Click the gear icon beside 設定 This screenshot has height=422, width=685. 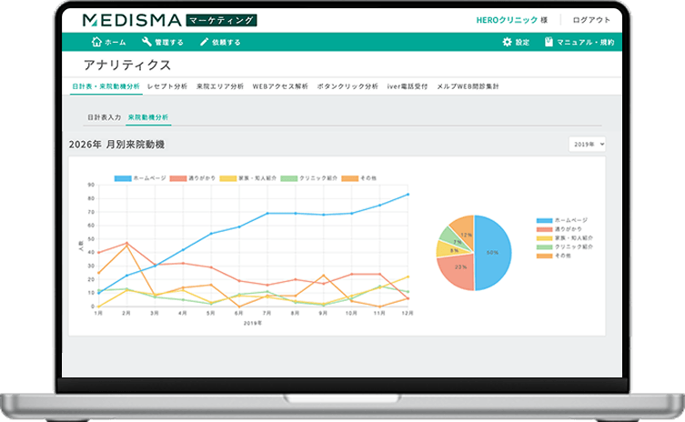click(x=507, y=42)
